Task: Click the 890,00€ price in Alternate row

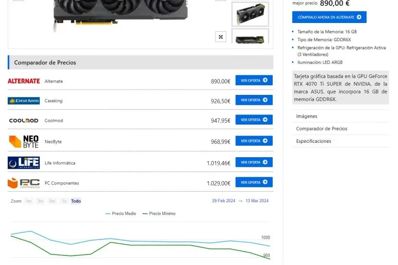Action: coord(220,81)
